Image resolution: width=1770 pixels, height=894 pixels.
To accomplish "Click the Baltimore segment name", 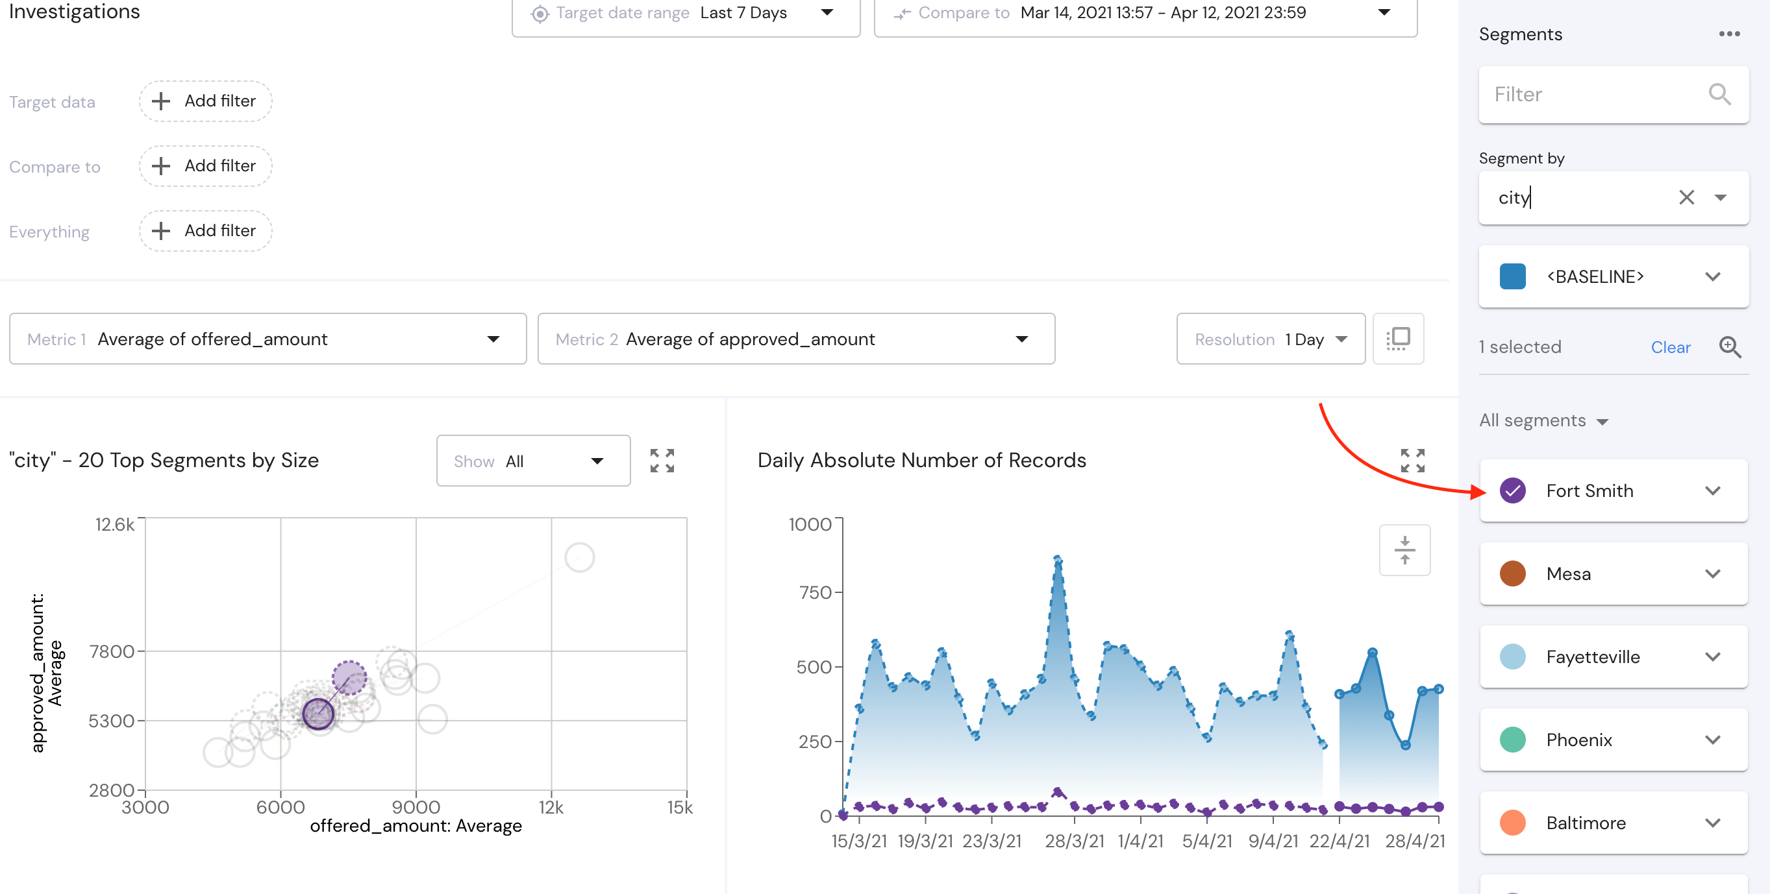I will [1585, 823].
